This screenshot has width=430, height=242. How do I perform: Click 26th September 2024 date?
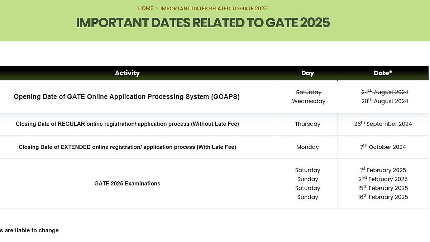pyautogui.click(x=383, y=124)
